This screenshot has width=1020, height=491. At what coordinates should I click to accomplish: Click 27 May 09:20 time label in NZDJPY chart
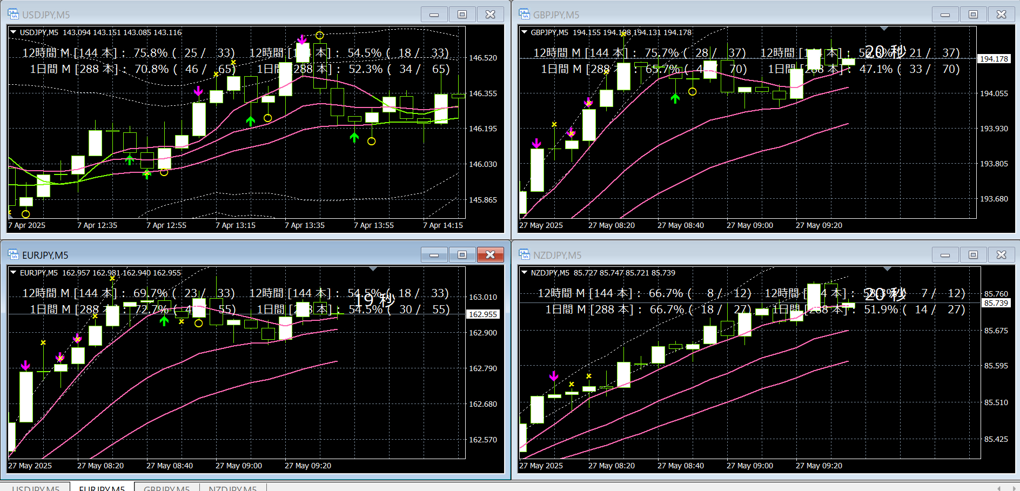819,466
